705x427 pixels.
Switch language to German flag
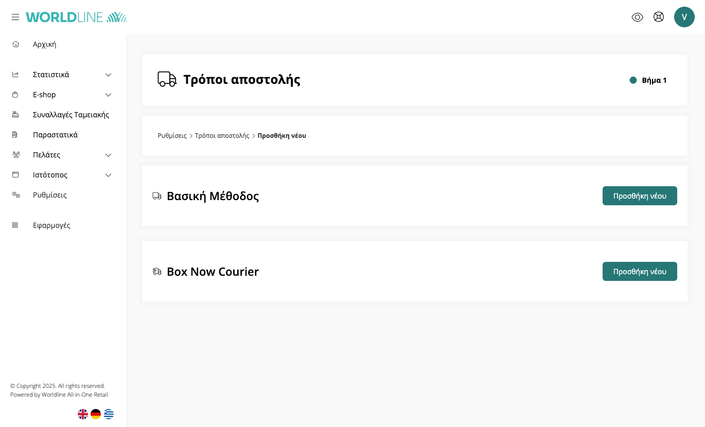[x=96, y=414]
